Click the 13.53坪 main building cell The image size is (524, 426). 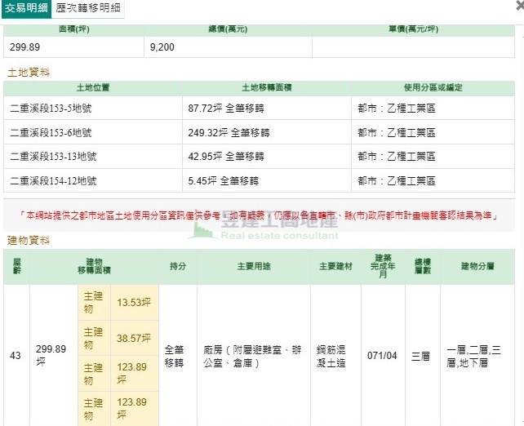tap(135, 303)
